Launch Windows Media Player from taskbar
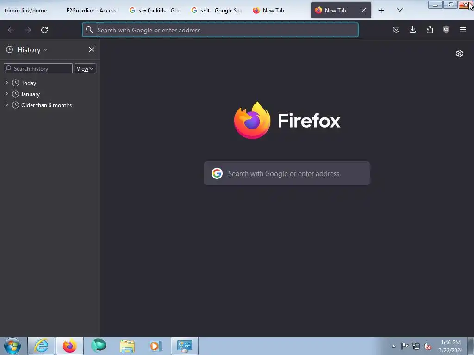Image resolution: width=474 pixels, height=355 pixels. tap(156, 346)
